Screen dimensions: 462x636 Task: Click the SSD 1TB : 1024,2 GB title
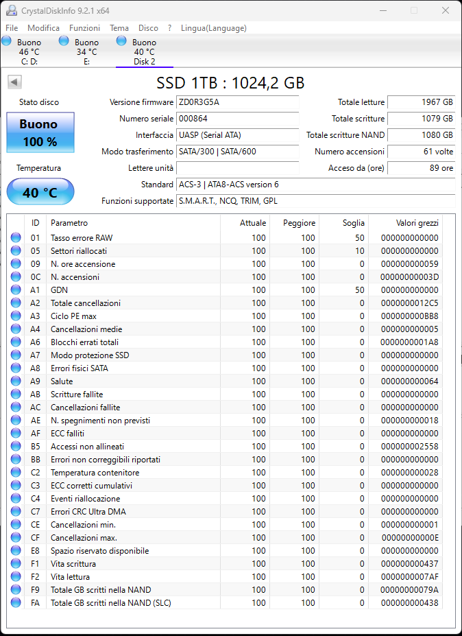(x=230, y=83)
